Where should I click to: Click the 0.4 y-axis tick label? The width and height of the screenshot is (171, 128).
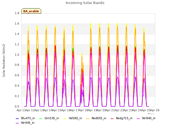tap(17, 86)
